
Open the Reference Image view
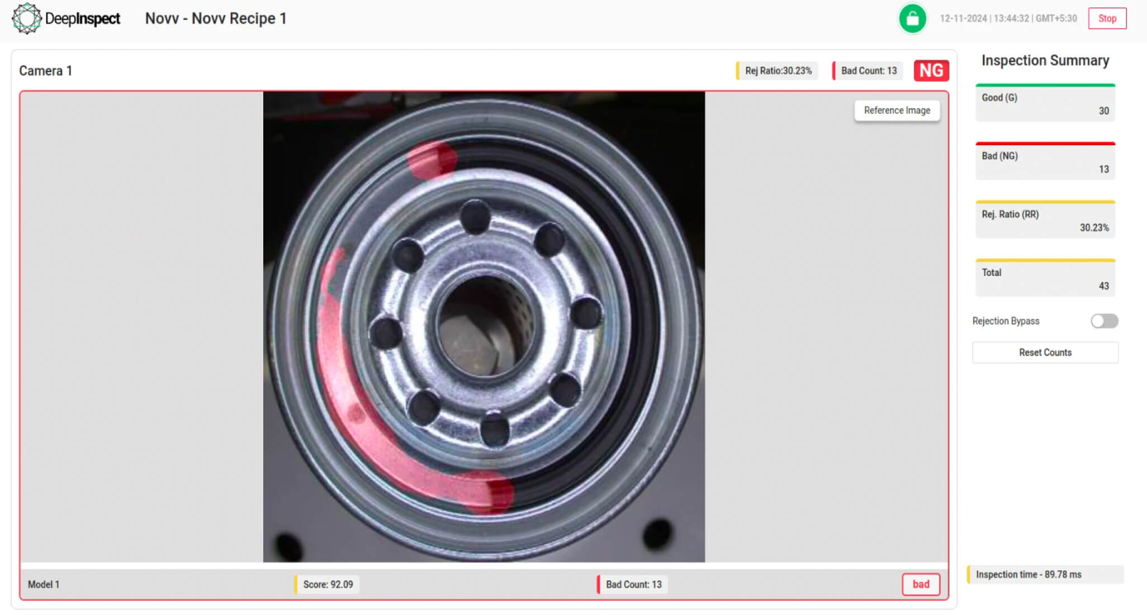point(897,111)
